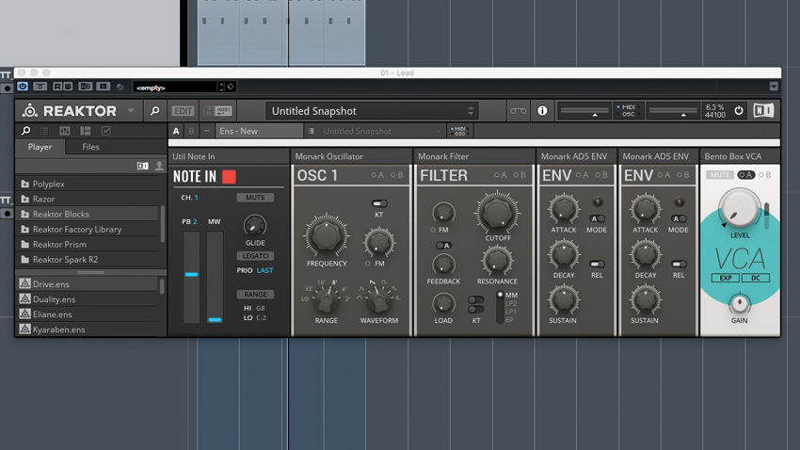
Task: Click the EDIT mode button
Action: (x=183, y=111)
